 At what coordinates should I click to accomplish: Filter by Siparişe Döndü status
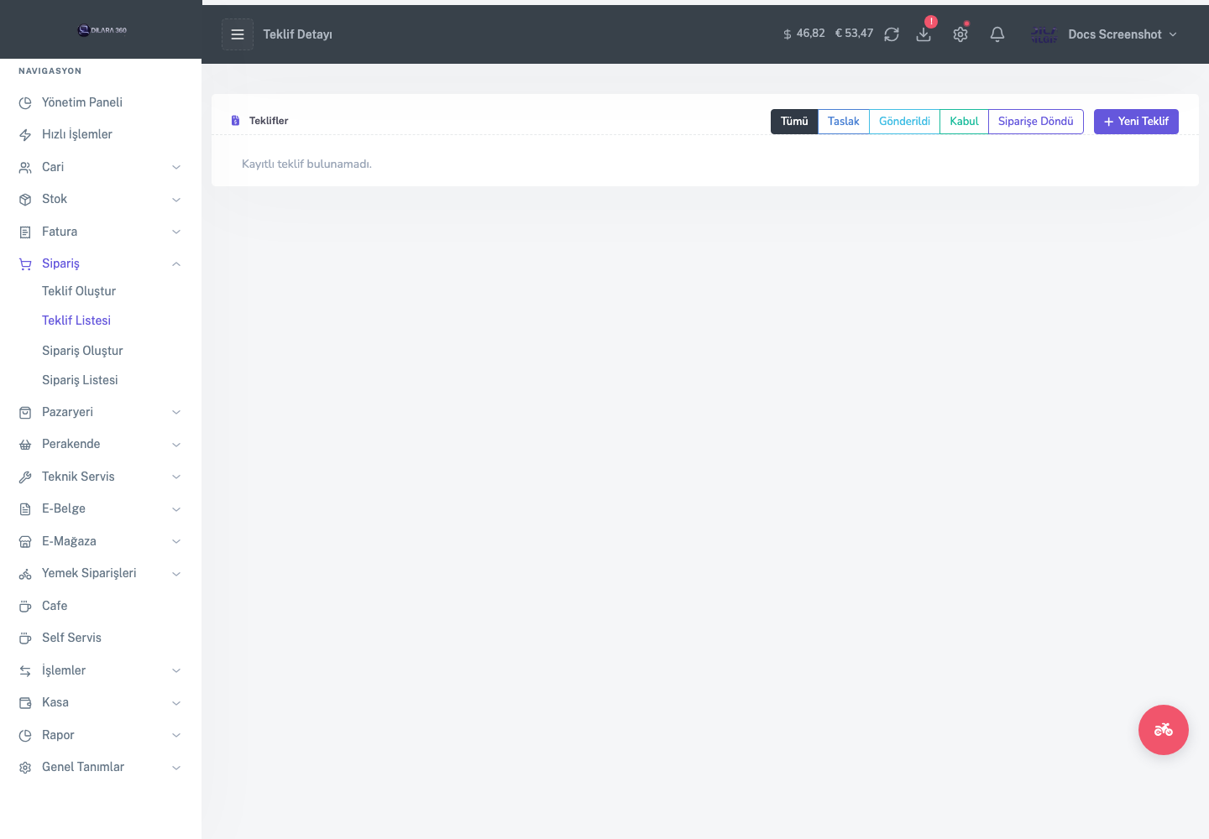1035,122
